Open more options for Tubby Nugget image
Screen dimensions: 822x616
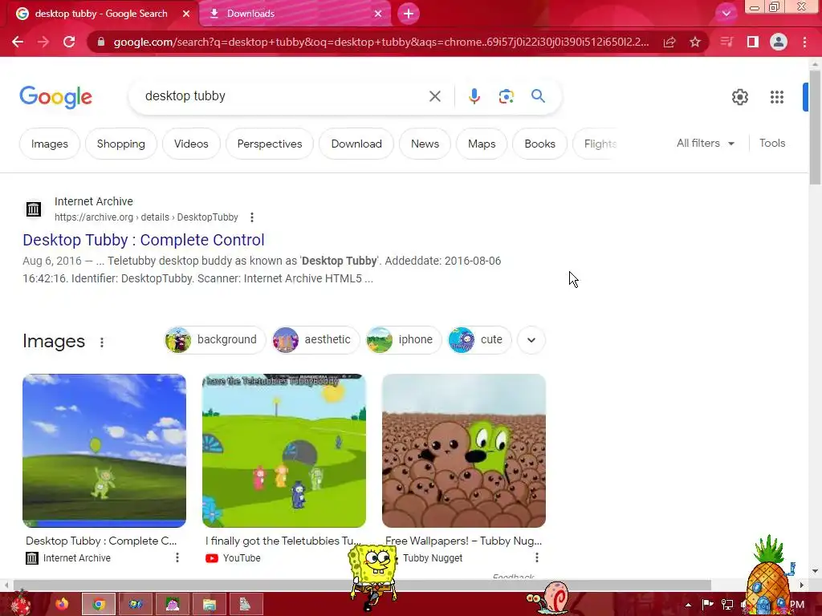(x=537, y=558)
